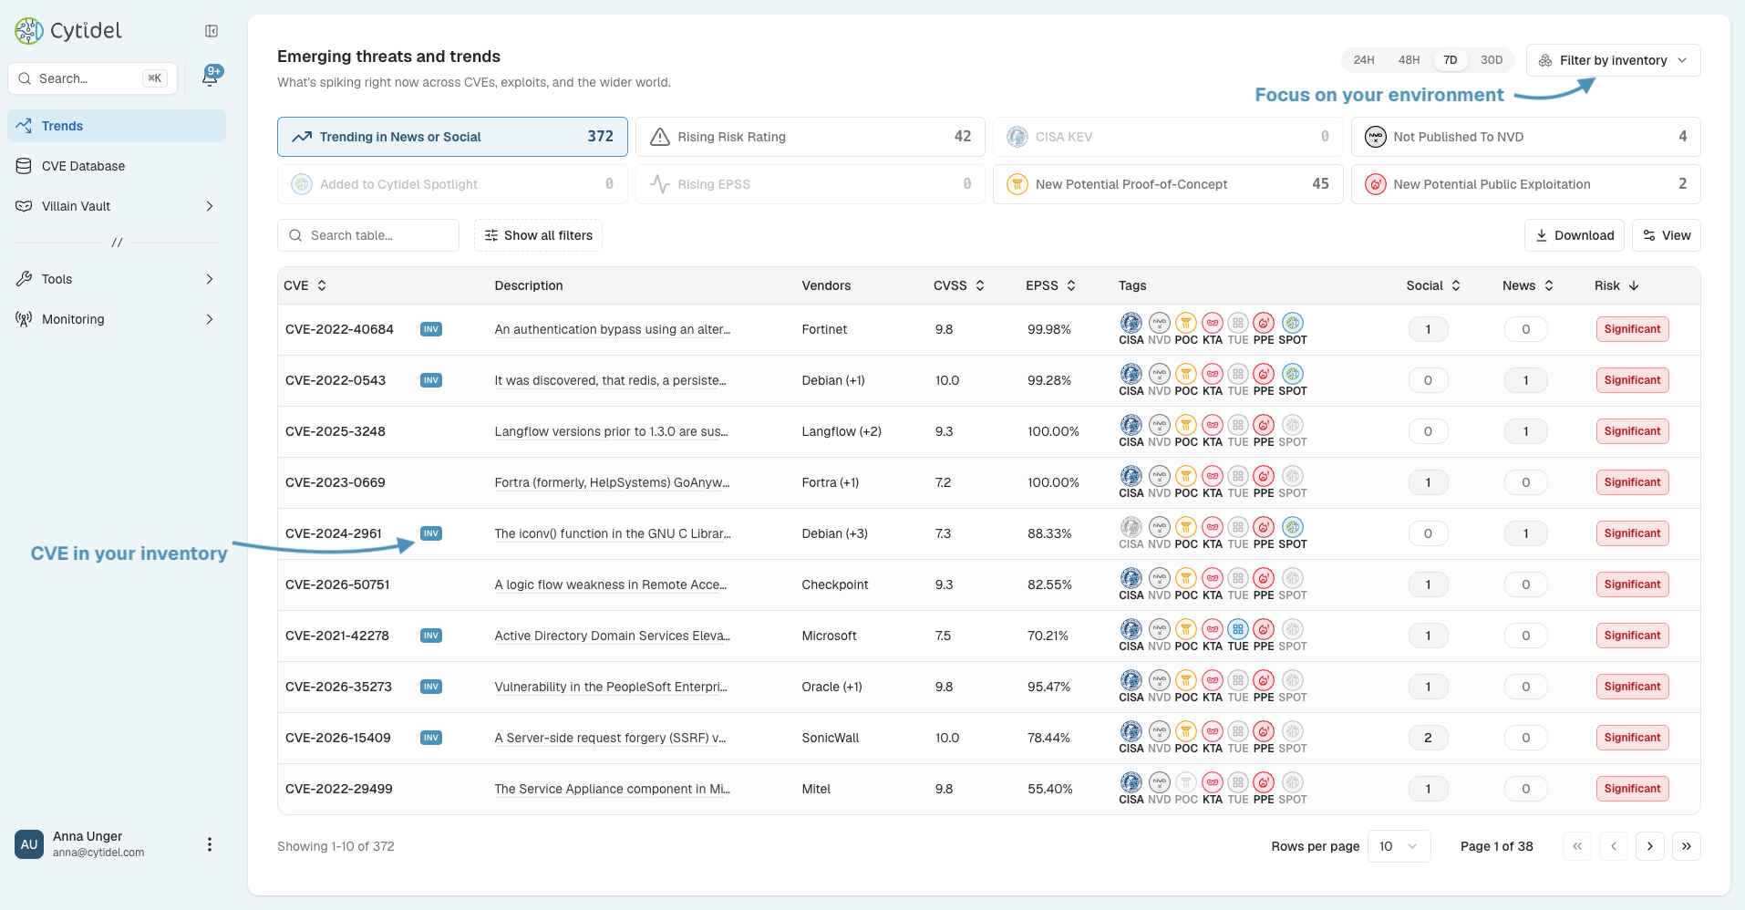Open the notifications bell
This screenshot has width=1745, height=910.
click(x=210, y=78)
